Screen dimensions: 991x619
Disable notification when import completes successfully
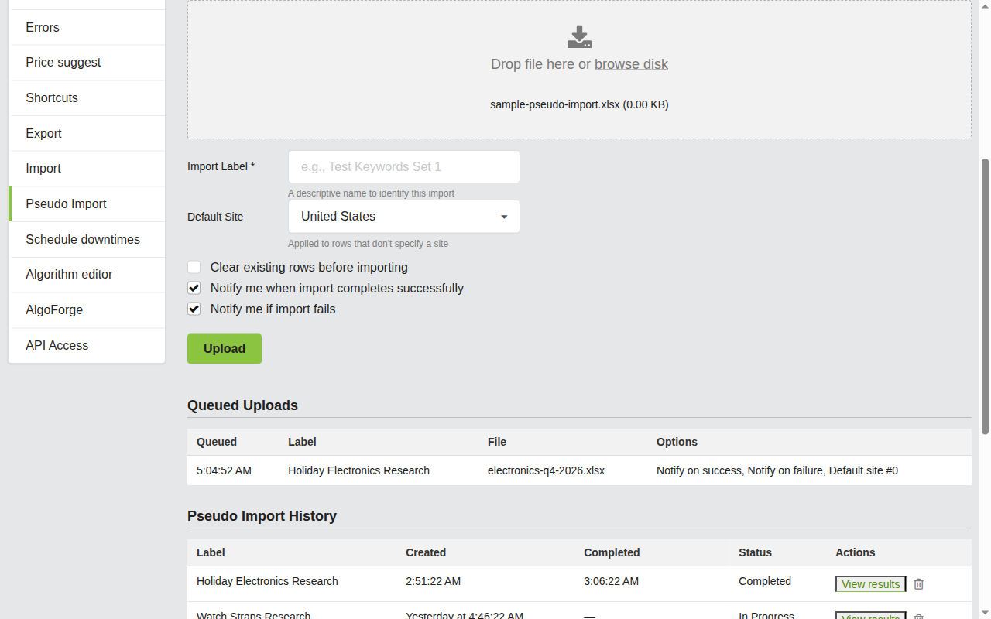point(194,287)
